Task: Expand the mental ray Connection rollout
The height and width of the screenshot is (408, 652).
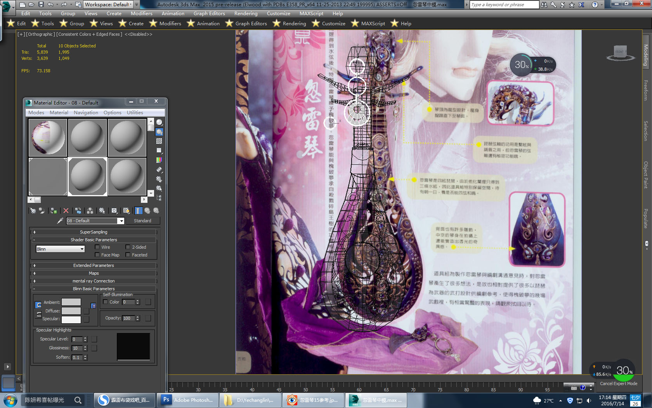Action: [x=94, y=281]
